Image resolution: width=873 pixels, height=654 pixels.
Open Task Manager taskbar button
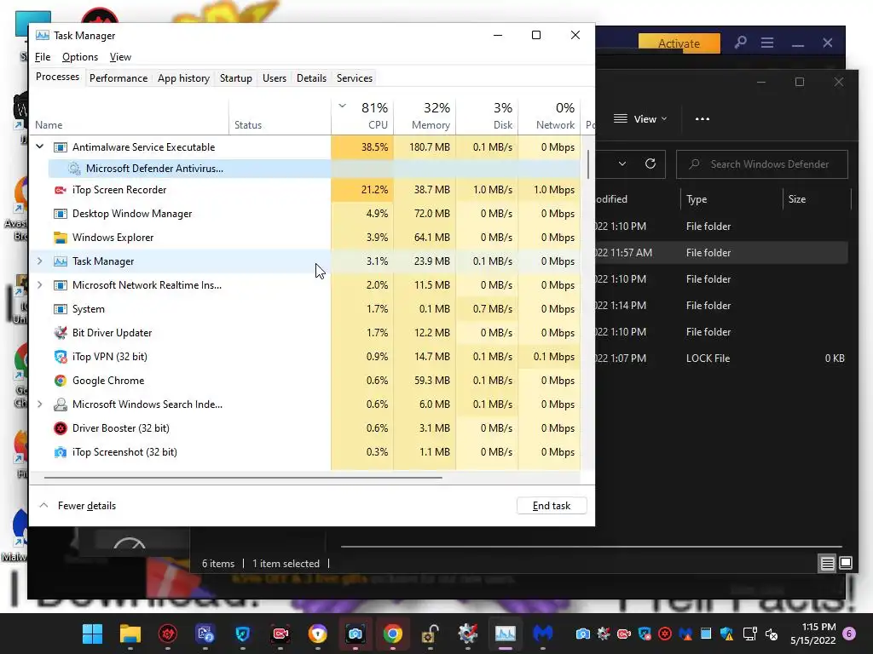[x=505, y=634]
